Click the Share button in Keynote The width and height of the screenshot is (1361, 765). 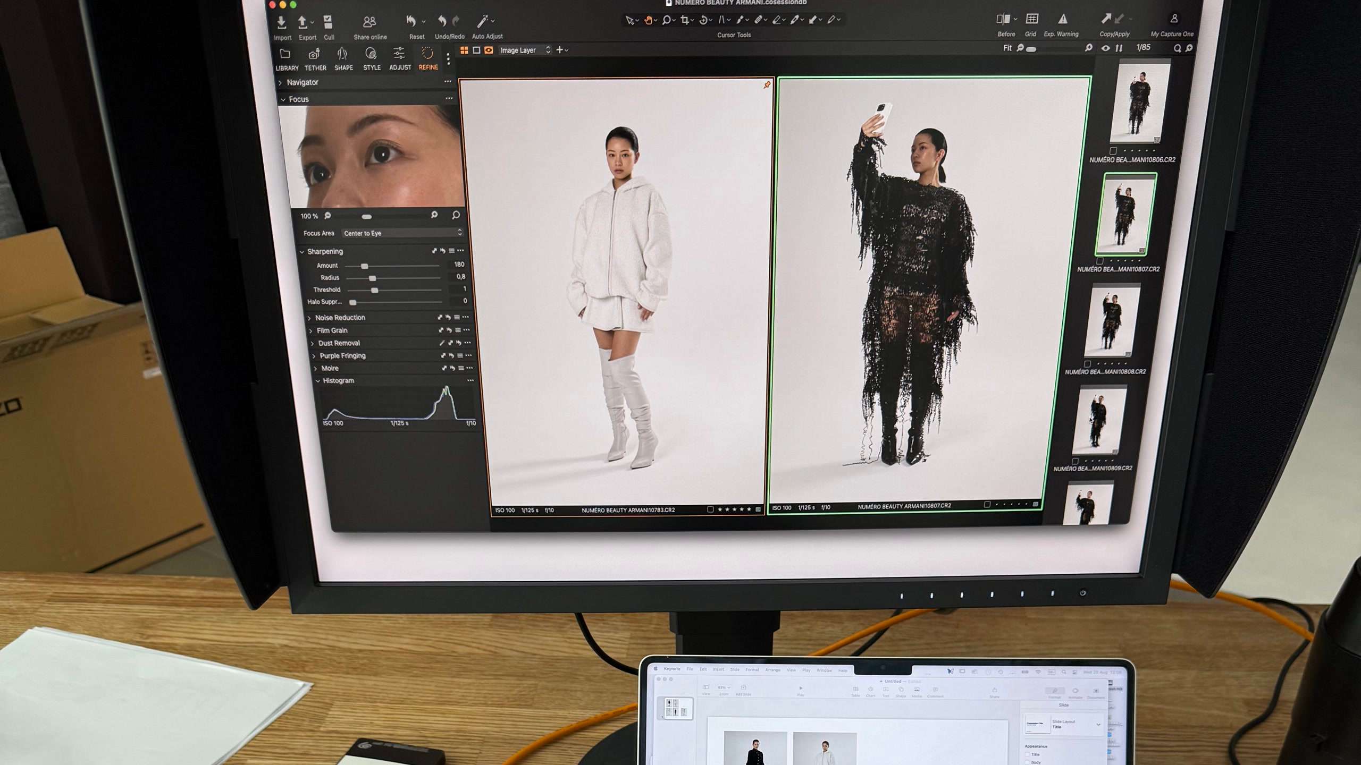994,692
